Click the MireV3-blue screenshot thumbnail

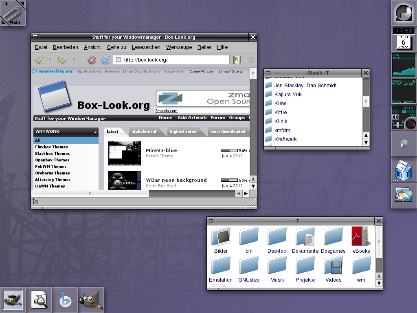(125, 153)
